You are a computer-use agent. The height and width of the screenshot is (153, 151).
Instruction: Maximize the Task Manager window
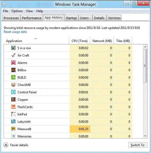point(134,3)
